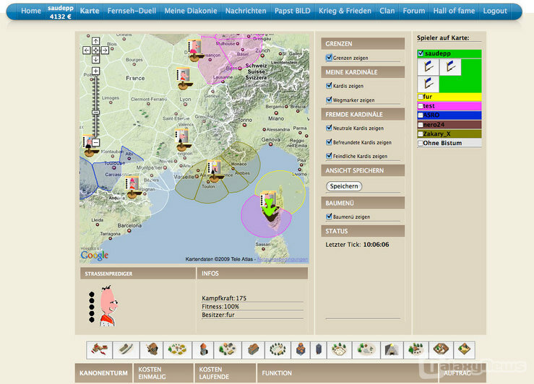Choose the round tower with orange roof icon
Viewport: 534px width, 384px height.
click(x=203, y=350)
